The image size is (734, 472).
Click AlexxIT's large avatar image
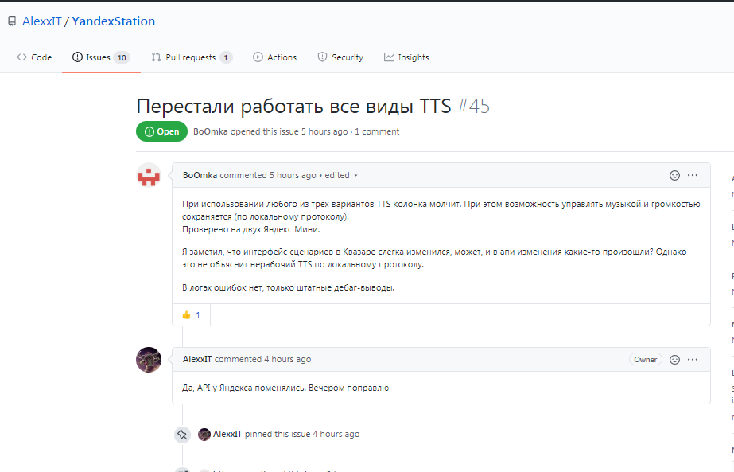pyautogui.click(x=149, y=360)
